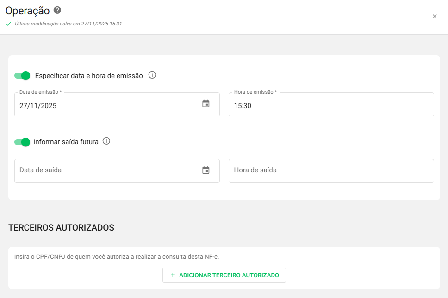The width and height of the screenshot is (448, 298).
Task: Open the Data de saída calendar picker
Action: pyautogui.click(x=206, y=170)
